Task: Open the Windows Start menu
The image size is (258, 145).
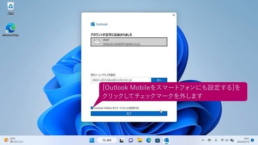Action: pyautogui.click(x=92, y=140)
